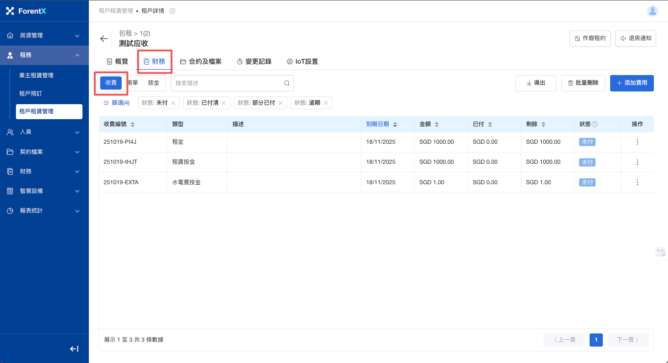
Task: Open actions menu for row 251019-EXTA
Action: coord(637,182)
